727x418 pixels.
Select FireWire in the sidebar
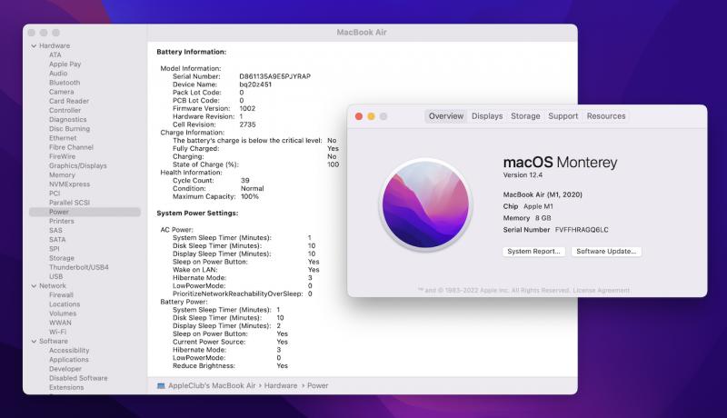pos(62,156)
